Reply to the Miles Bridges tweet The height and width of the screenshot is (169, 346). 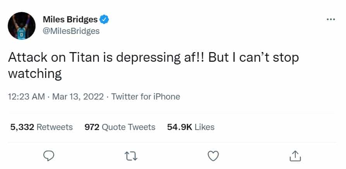coord(48,155)
